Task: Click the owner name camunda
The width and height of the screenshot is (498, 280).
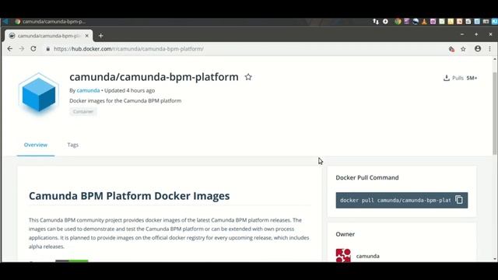Action: pyautogui.click(x=368, y=256)
